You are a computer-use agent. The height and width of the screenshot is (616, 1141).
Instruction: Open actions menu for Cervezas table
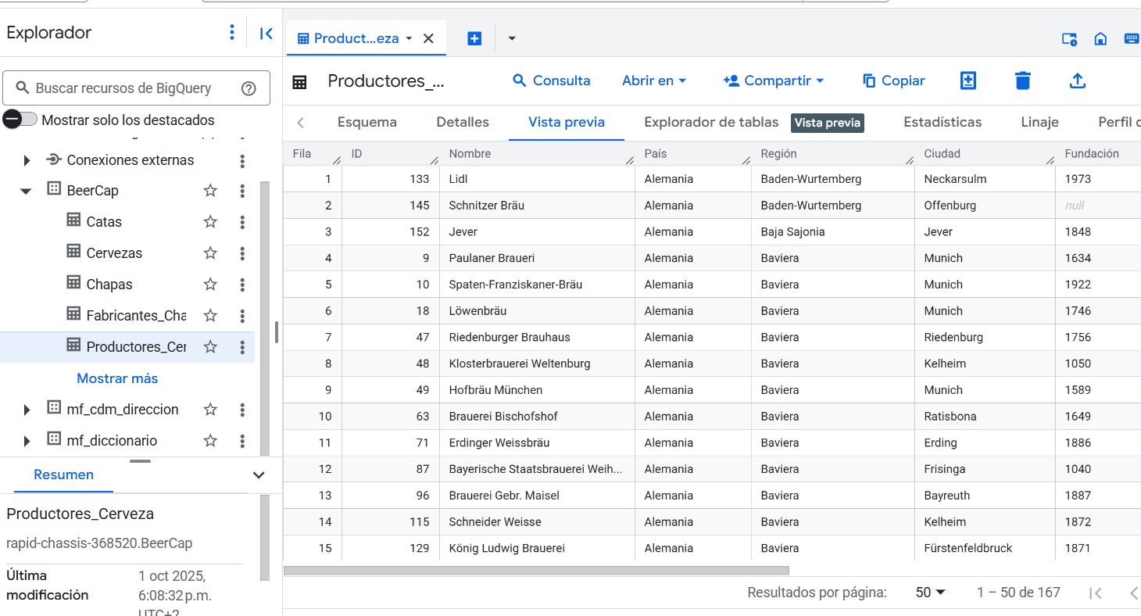point(242,253)
